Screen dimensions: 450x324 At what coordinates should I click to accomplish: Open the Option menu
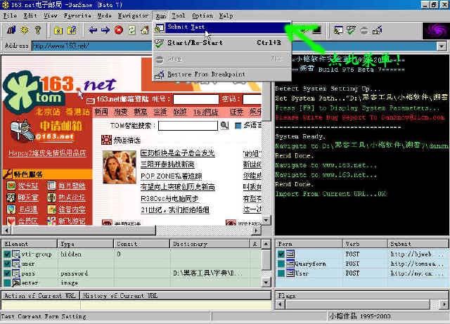202,15
